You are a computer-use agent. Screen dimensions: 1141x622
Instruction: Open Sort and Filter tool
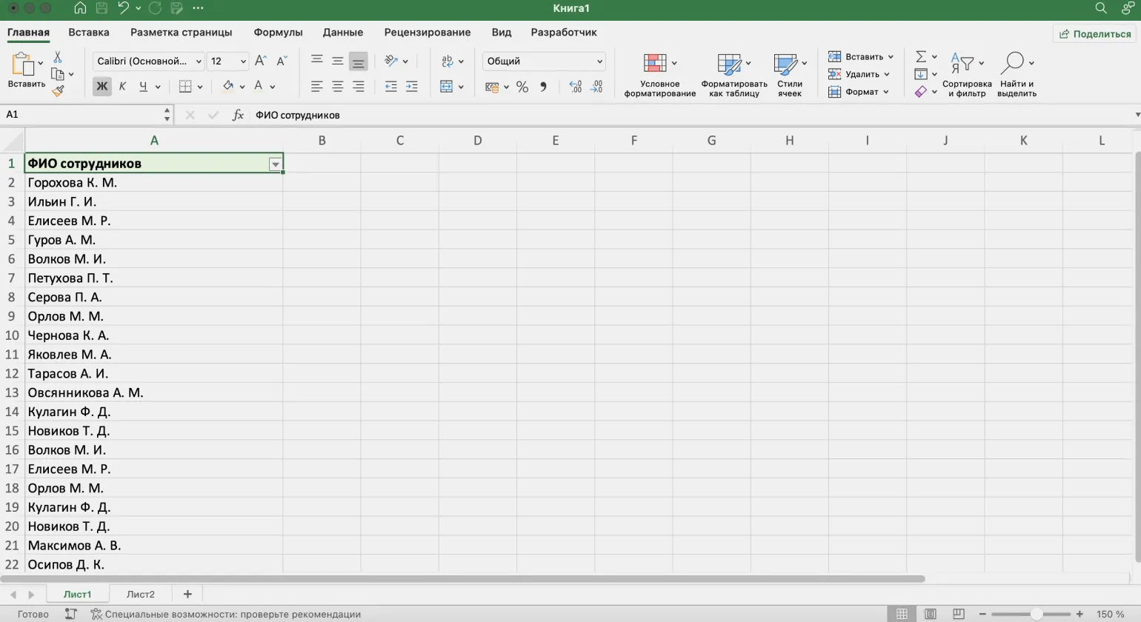(966, 74)
